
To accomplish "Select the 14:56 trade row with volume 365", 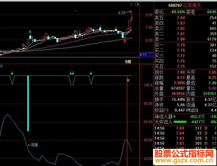I will [x=185, y=143].
